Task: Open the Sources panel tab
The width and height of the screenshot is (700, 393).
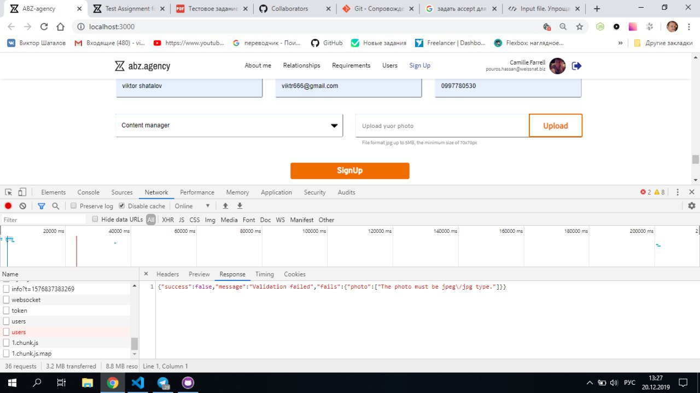Action: pos(122,192)
